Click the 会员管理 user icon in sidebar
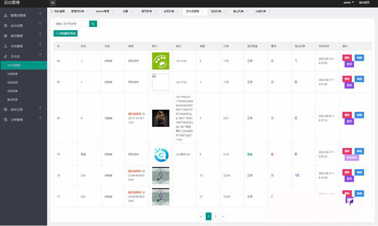Image resolution: width=378 pixels, height=226 pixels. click(5, 46)
